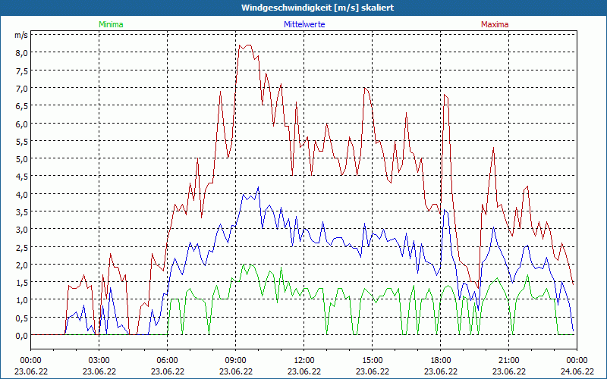
Task: Click the date under 12:00 on the x-axis
Action: click(x=304, y=371)
